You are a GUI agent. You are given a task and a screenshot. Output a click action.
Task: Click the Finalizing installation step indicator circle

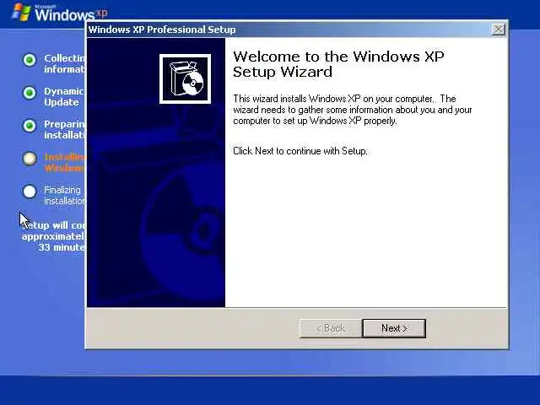(x=30, y=192)
